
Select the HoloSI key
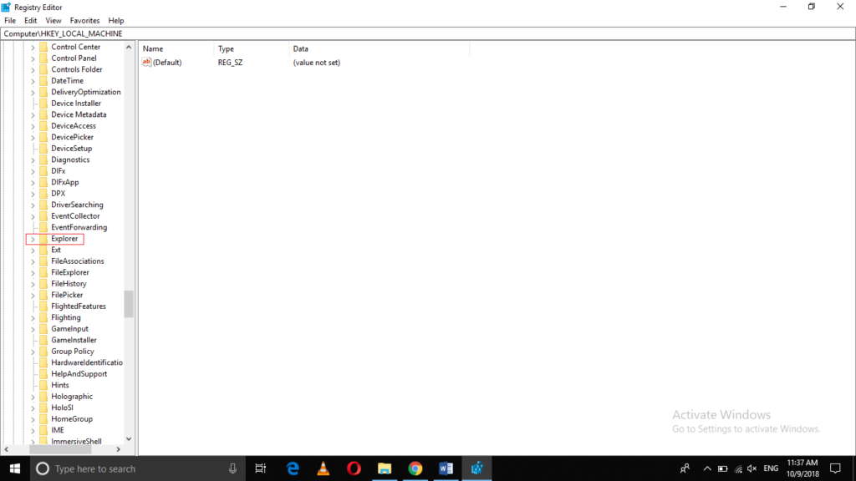pyautogui.click(x=62, y=408)
